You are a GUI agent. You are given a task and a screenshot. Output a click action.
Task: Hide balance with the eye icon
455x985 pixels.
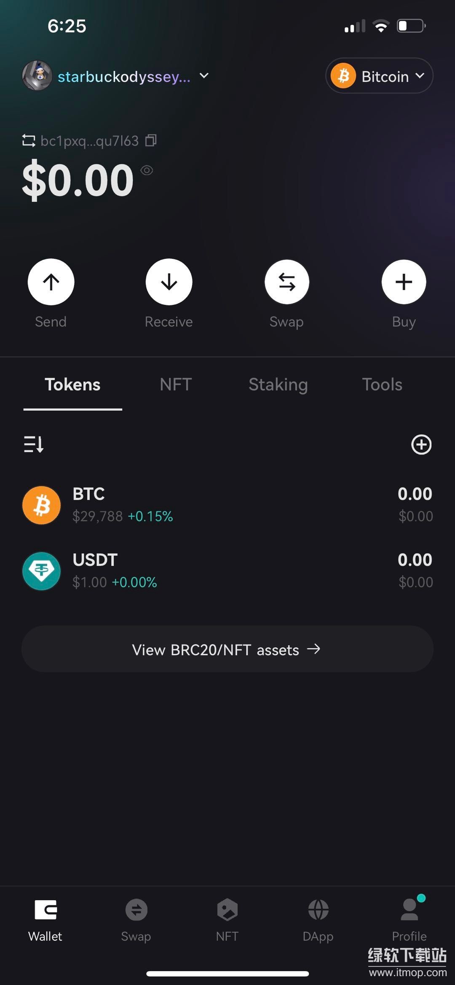pos(147,170)
